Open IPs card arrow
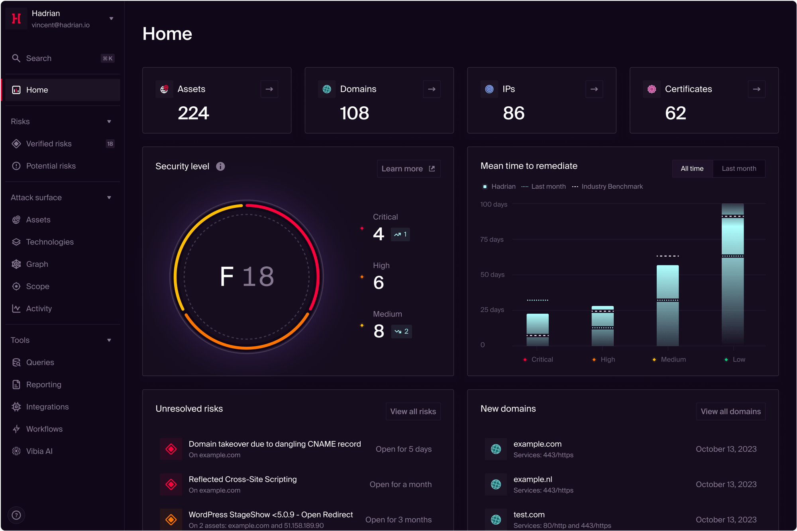This screenshot has height=531, width=797. pyautogui.click(x=594, y=89)
